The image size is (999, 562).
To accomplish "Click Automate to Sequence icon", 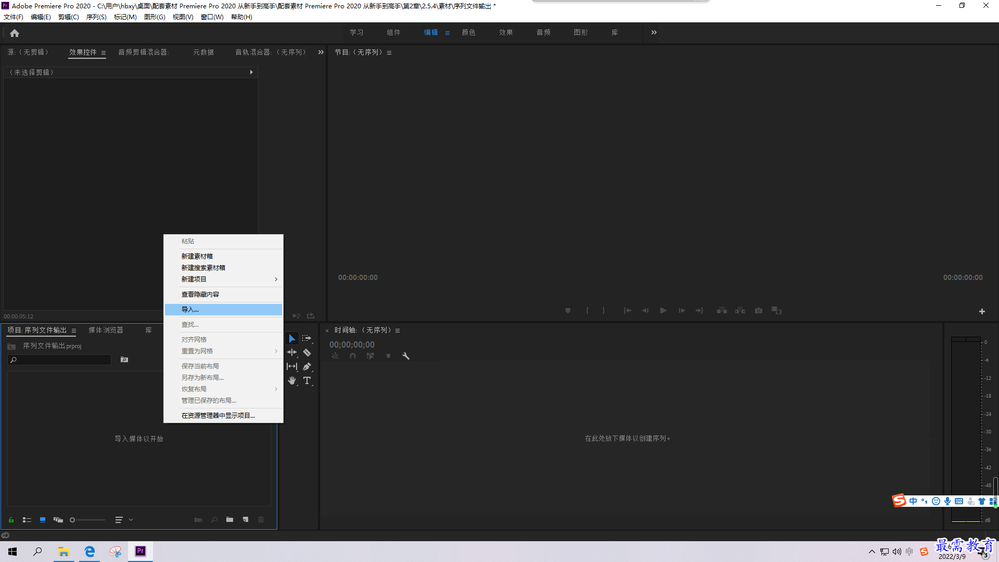I will click(x=198, y=520).
